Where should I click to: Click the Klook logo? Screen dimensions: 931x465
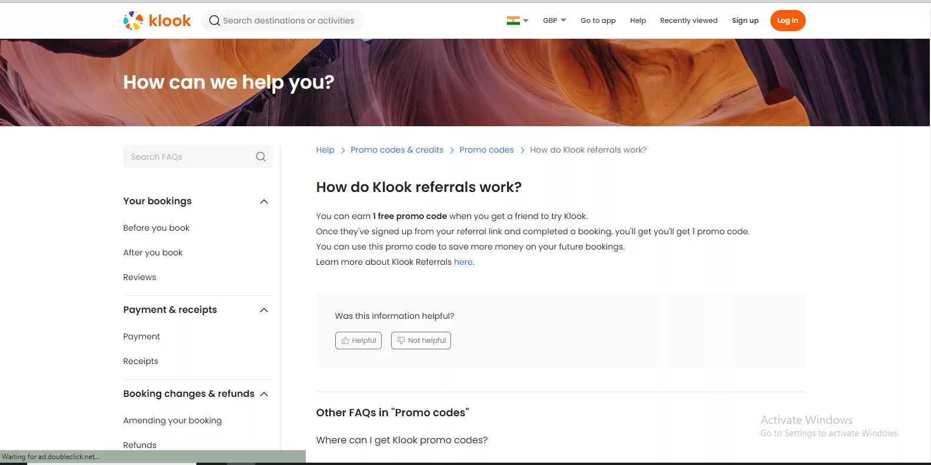pos(157,21)
